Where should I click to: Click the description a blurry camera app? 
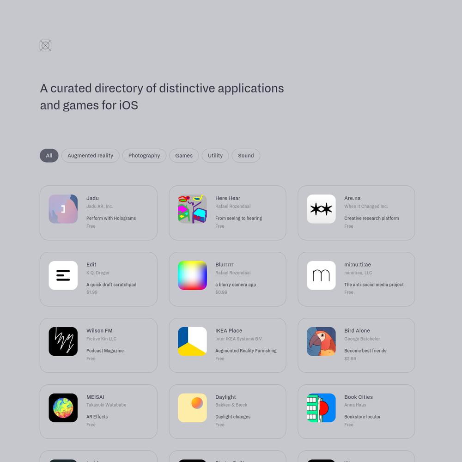click(x=236, y=285)
